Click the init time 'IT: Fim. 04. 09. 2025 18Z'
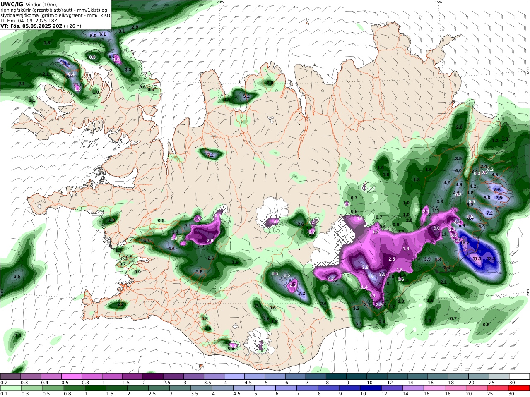The height and width of the screenshot is (397, 530). 29,21
